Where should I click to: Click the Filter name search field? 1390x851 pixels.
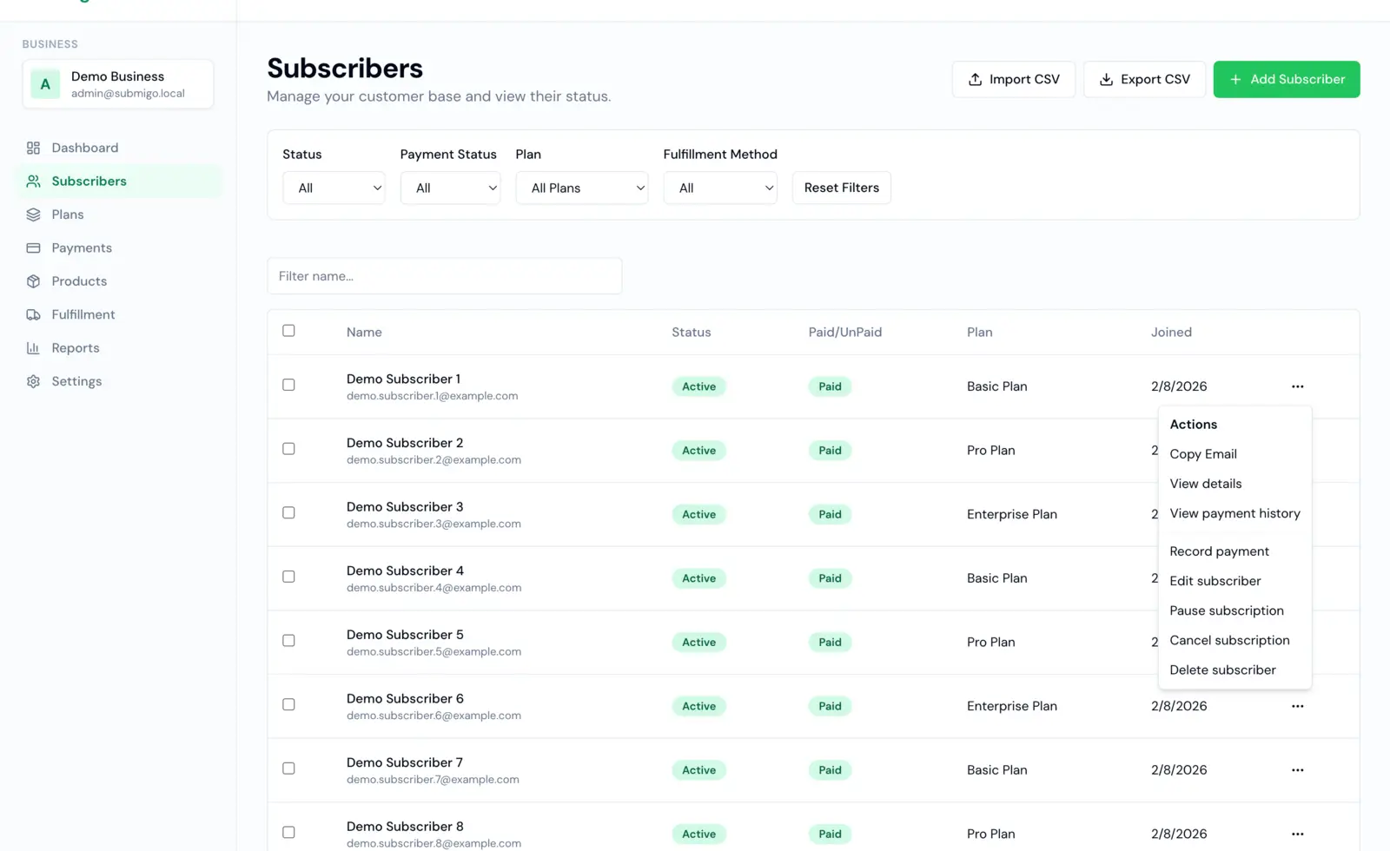point(444,275)
